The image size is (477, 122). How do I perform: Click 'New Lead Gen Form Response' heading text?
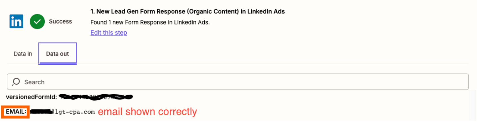141,11
